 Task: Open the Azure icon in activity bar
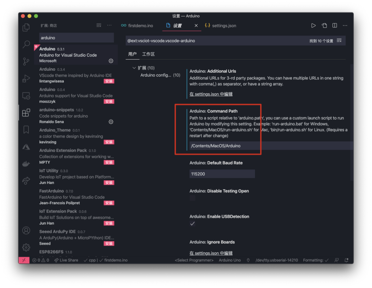point(26,147)
